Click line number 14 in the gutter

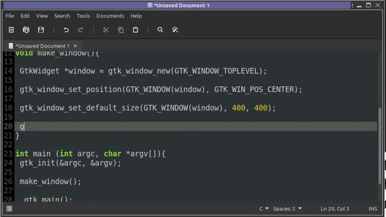point(8,71)
